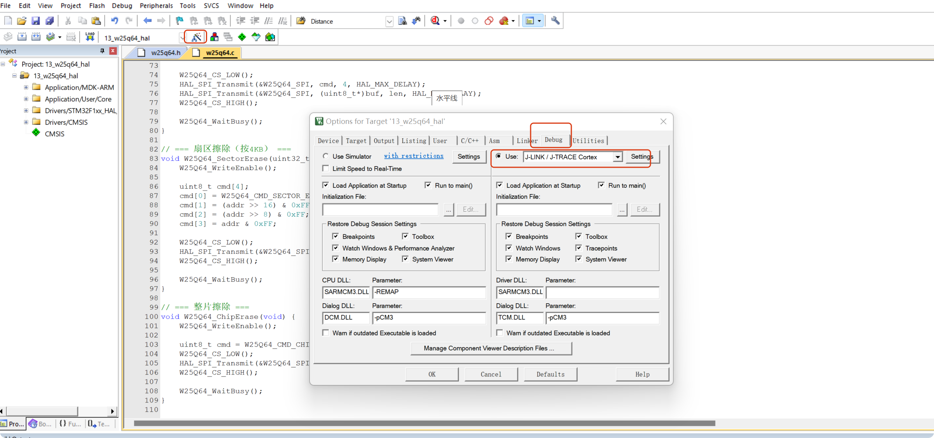This screenshot has width=934, height=438.
Task: Uncheck the right-side Tracepoints checkbox
Action: 579,248
